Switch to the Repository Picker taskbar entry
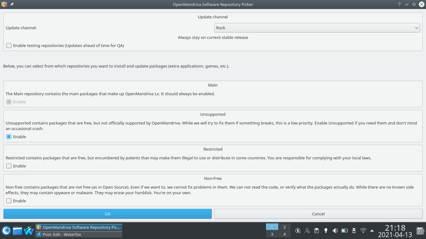The height and width of the screenshot is (239, 426). (x=79, y=227)
